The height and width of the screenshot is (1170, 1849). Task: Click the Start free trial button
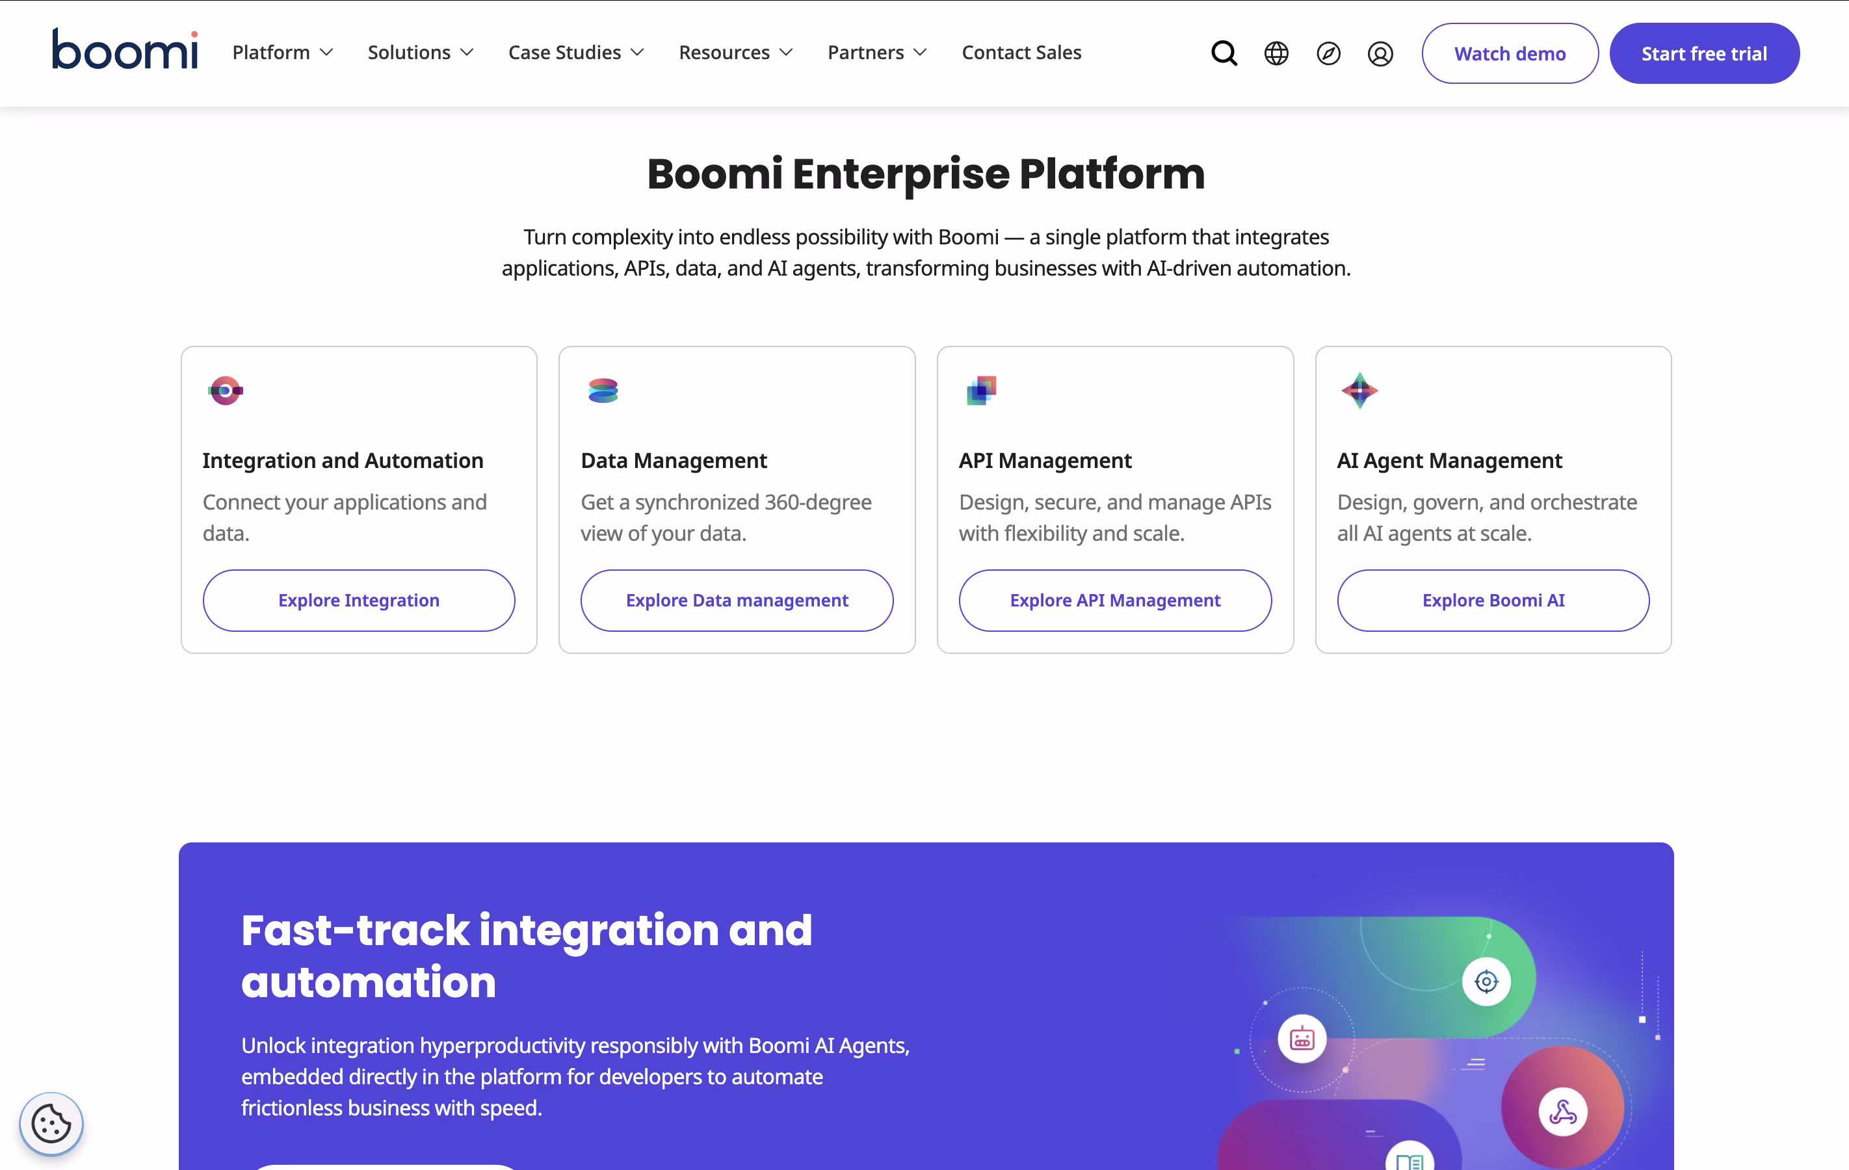[1704, 53]
